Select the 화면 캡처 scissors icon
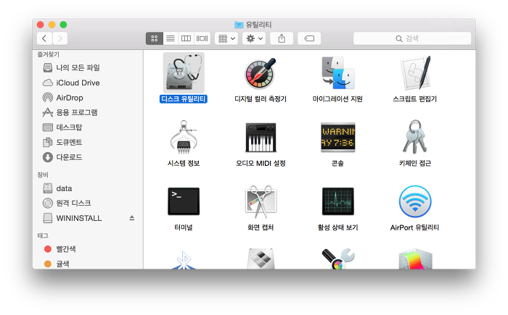This screenshot has height=315, width=508. [x=261, y=201]
